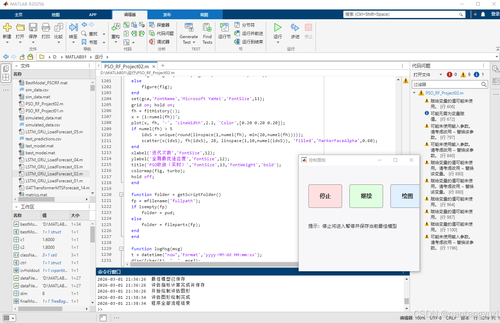The image size is (500, 323).
Task: Click the Go To (转至) icon
Action: [73, 27]
